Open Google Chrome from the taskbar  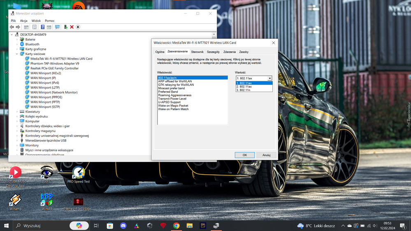[x=176, y=226]
